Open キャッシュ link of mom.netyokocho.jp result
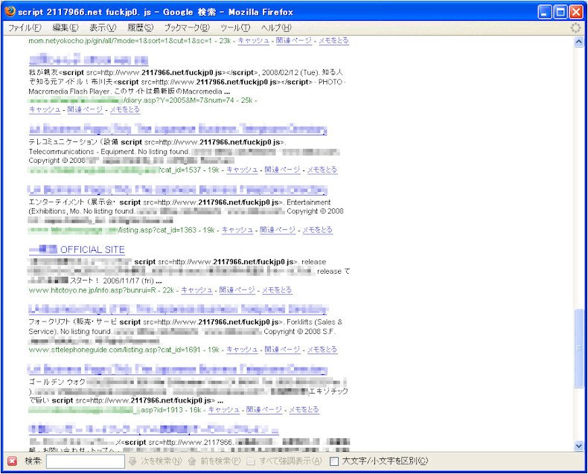The width and height of the screenshot is (588, 474). [x=254, y=40]
